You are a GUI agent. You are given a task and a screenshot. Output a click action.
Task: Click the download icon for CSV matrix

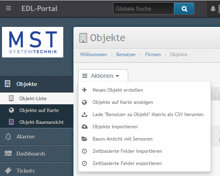coord(84,114)
